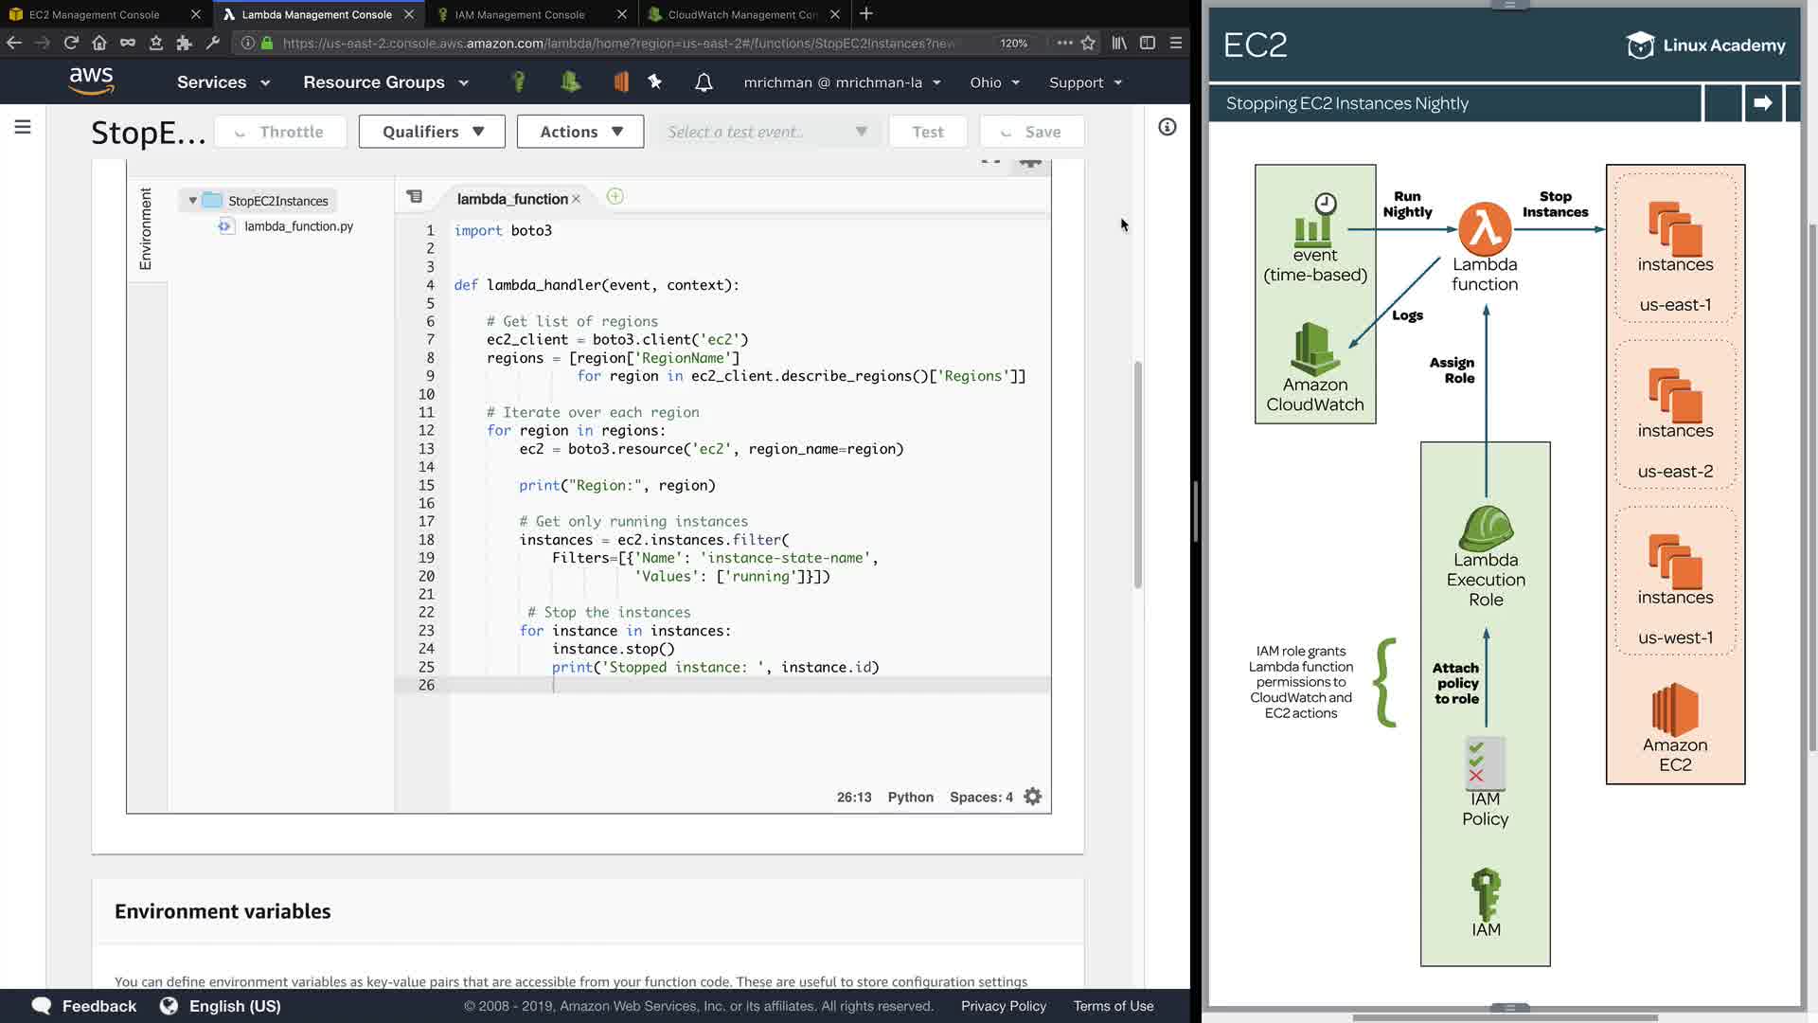Click the pin shortcut icon in AWS navbar

pos(654,82)
